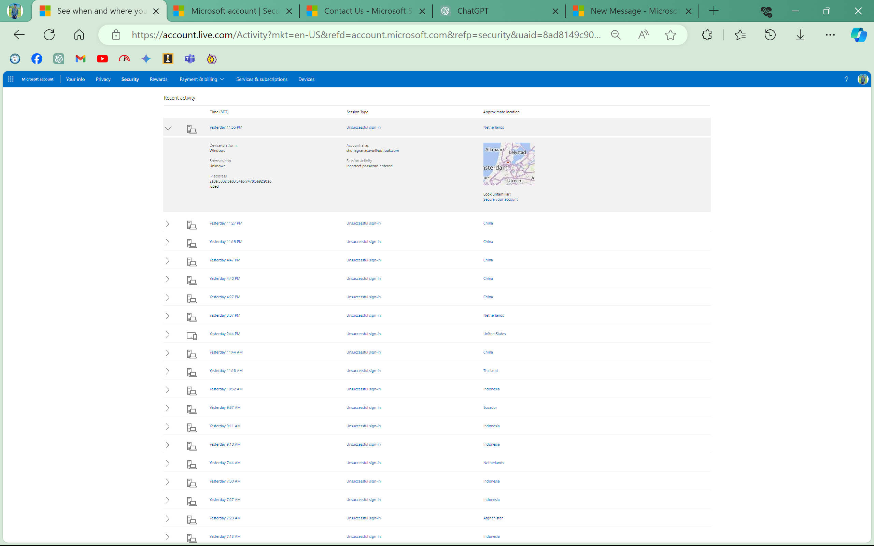Open the Microsoft Teams bookmark icon
This screenshot has height=546, width=874.
(189, 58)
